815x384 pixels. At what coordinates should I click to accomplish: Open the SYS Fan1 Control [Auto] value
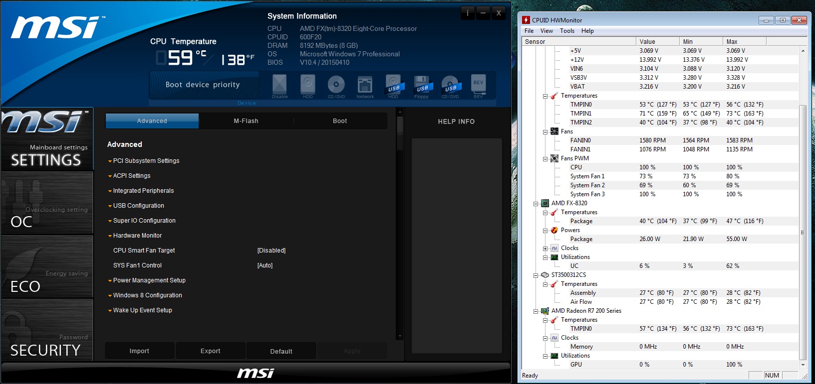point(265,265)
